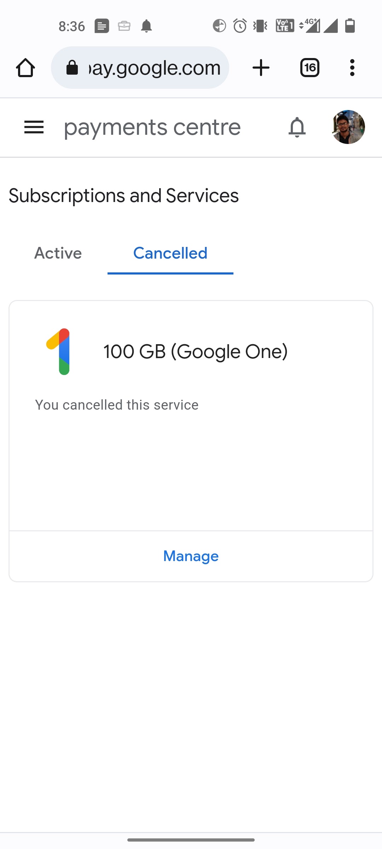Tap the vibrate mode status icon
The image size is (382, 849).
click(260, 26)
